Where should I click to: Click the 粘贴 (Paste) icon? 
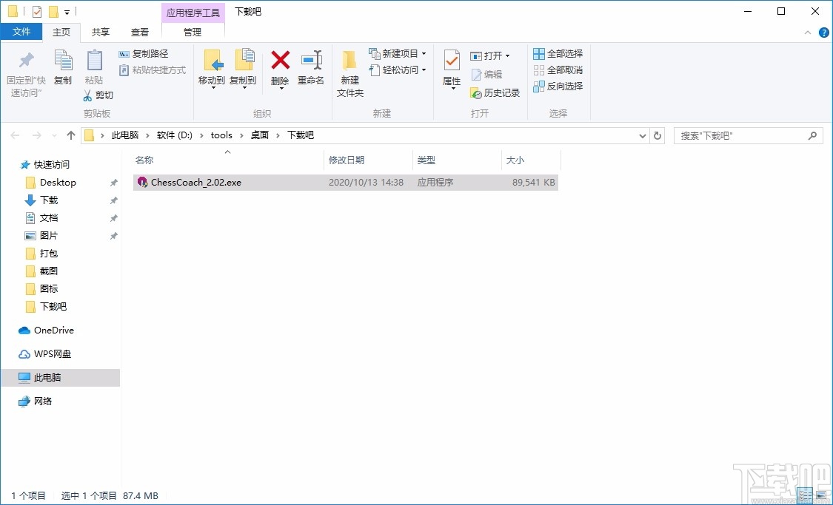[x=94, y=63]
